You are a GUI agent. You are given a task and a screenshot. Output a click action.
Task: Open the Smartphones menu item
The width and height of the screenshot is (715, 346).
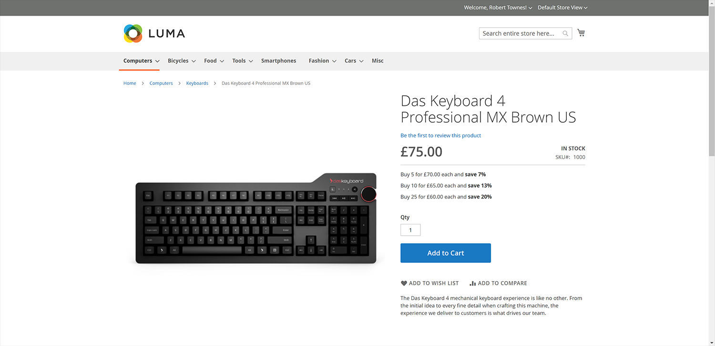click(278, 61)
